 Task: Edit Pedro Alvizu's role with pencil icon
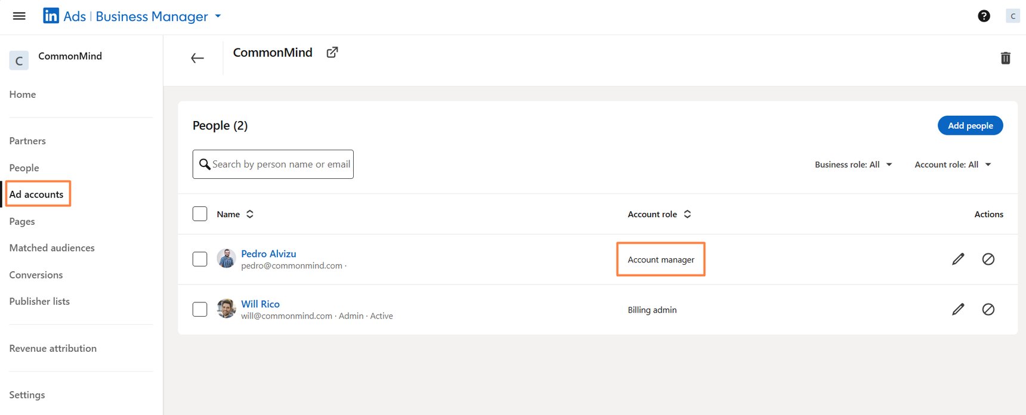[958, 259]
